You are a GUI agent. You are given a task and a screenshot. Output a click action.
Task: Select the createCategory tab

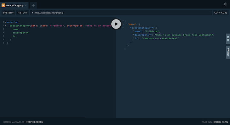pos(14,5)
